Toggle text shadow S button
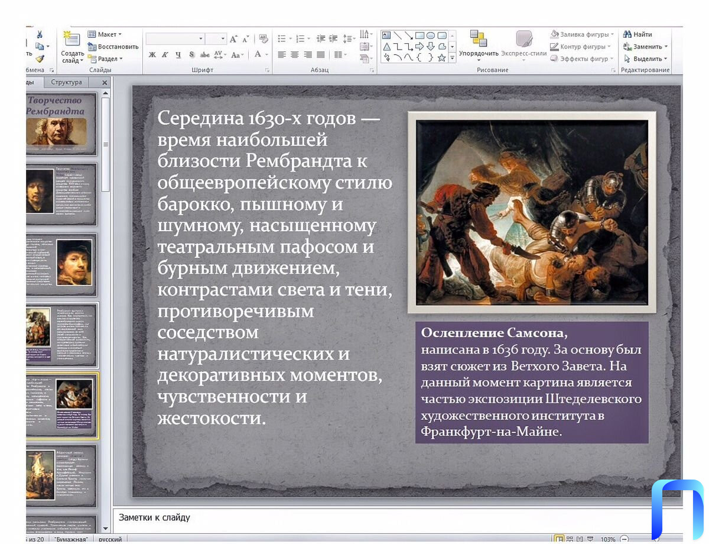709x544 pixels. [191, 54]
